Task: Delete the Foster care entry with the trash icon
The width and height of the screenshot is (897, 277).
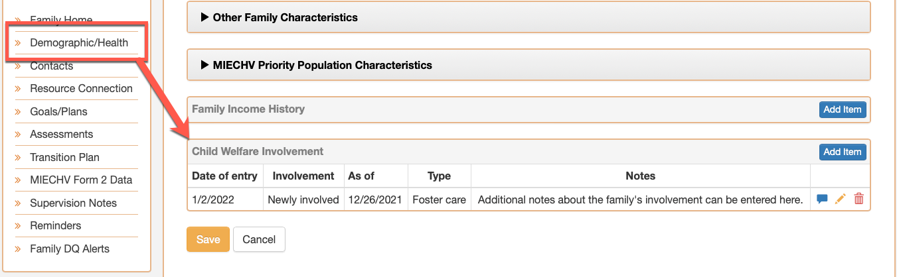Action: (x=858, y=199)
